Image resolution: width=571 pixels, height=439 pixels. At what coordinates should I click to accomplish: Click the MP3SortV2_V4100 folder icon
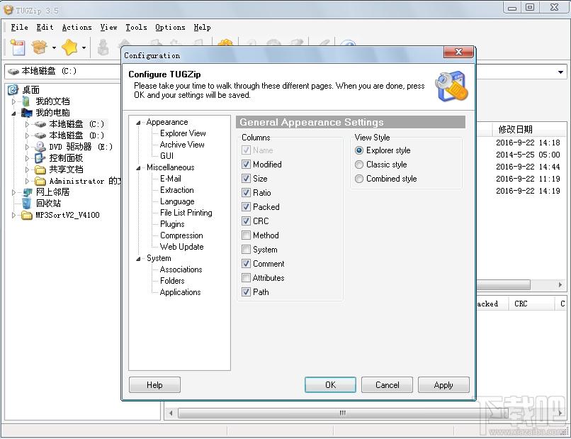pyautogui.click(x=27, y=215)
